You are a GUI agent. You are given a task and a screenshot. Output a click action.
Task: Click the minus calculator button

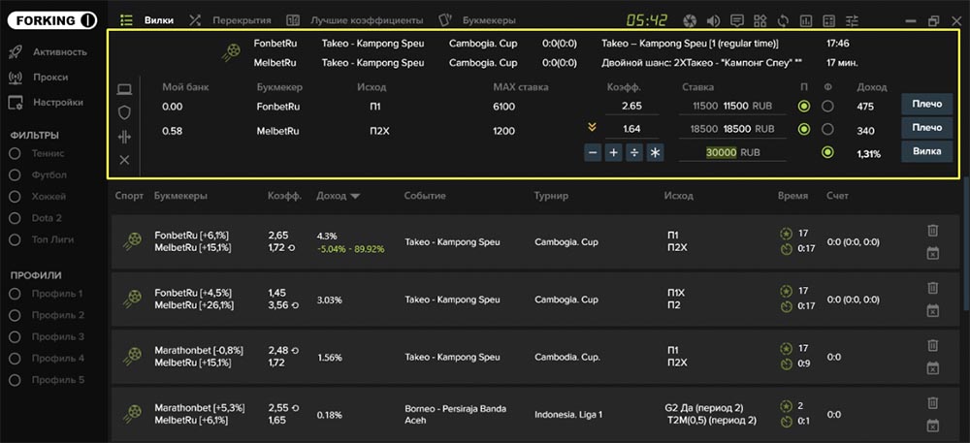[593, 152]
